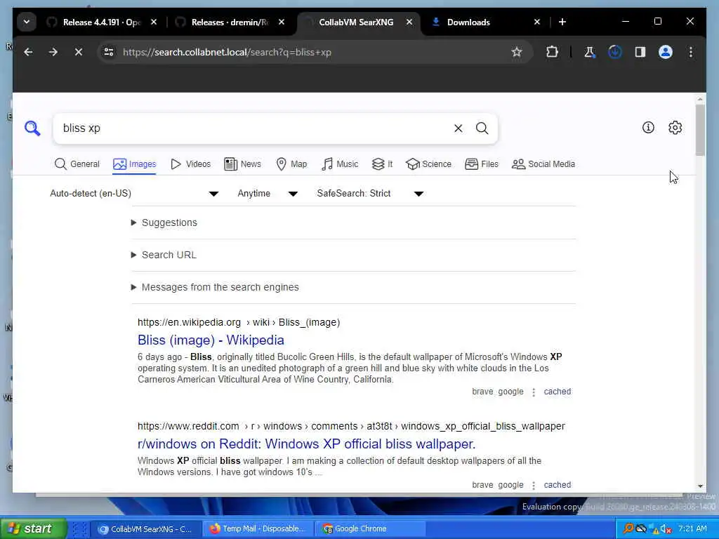
Task: Submit search with the magnifier button
Action: [x=482, y=128]
